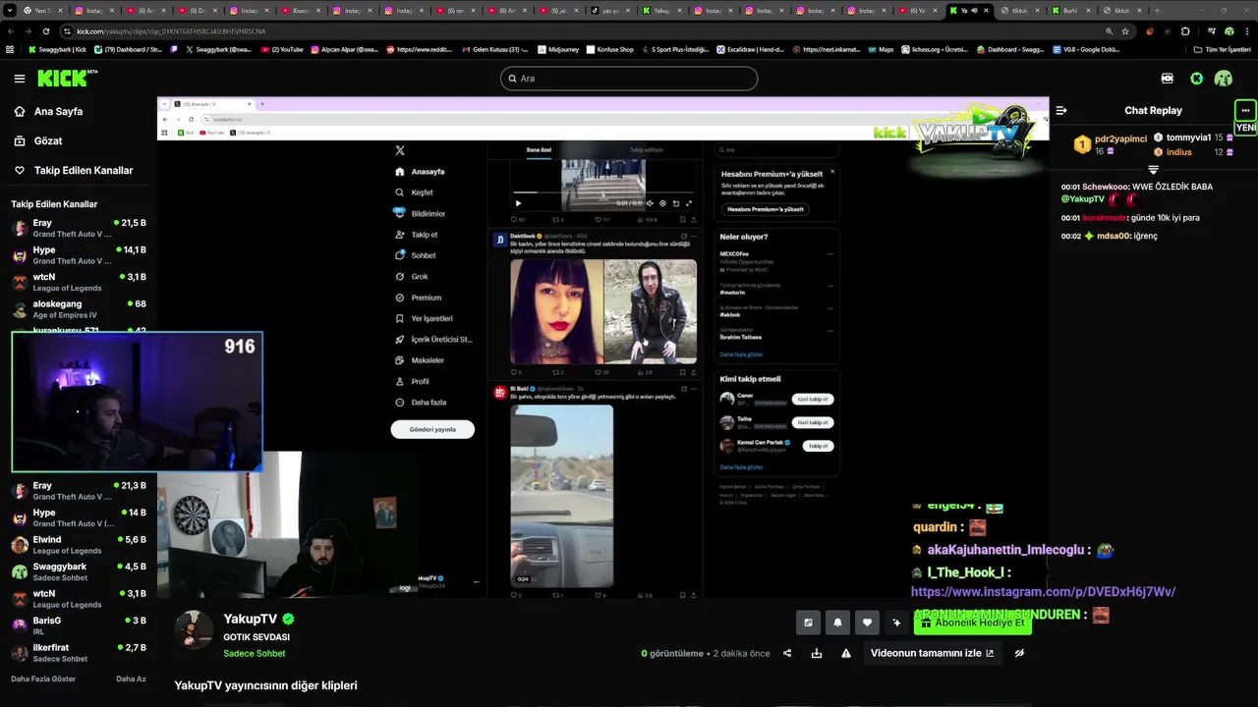Click the Sadece Sohbet category link
Screen dimensions: 1258x707
click(x=255, y=654)
